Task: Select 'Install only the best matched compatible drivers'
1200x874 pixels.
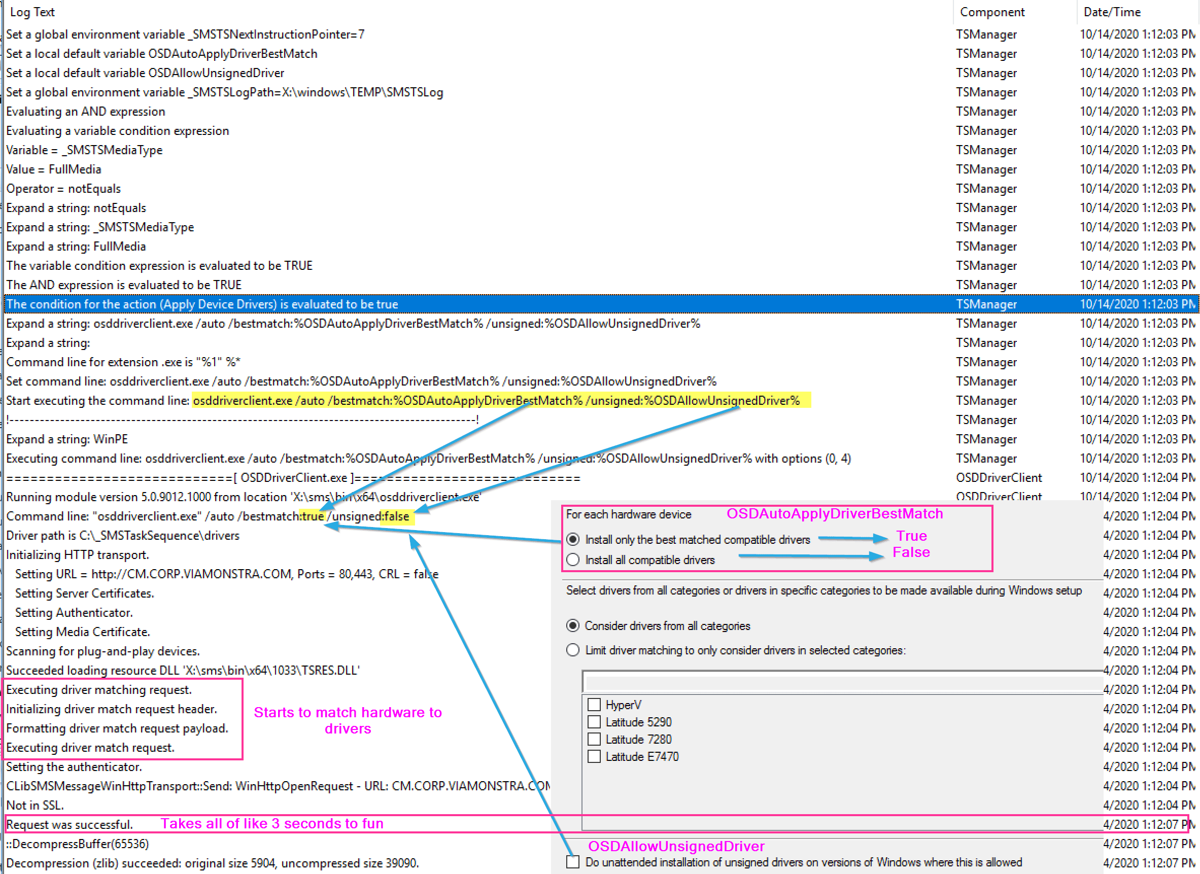Action: (573, 539)
